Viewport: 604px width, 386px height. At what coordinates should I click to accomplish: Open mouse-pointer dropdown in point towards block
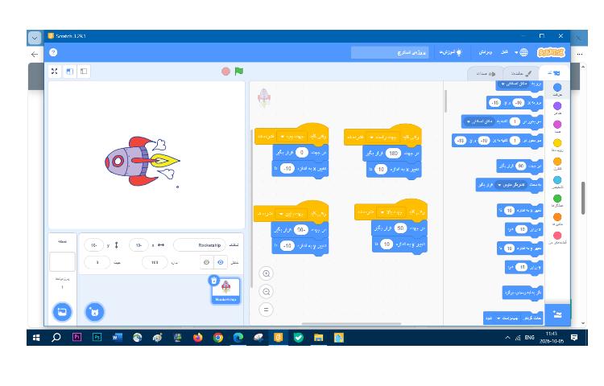511,185
